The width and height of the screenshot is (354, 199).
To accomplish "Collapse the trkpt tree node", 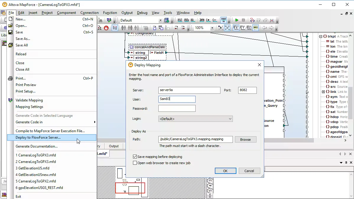I will point(321,36).
